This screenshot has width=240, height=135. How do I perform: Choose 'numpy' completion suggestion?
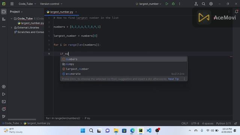point(124,64)
